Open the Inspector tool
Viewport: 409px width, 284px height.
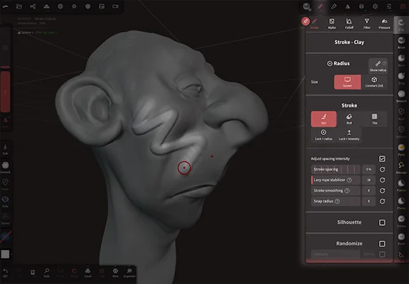click(x=129, y=273)
